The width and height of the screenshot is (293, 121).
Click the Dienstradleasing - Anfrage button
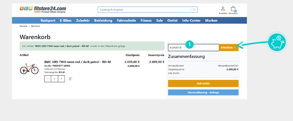pyautogui.click(x=203, y=93)
